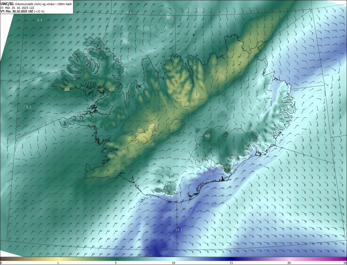Click the map value label 2.5

tap(241, 60)
